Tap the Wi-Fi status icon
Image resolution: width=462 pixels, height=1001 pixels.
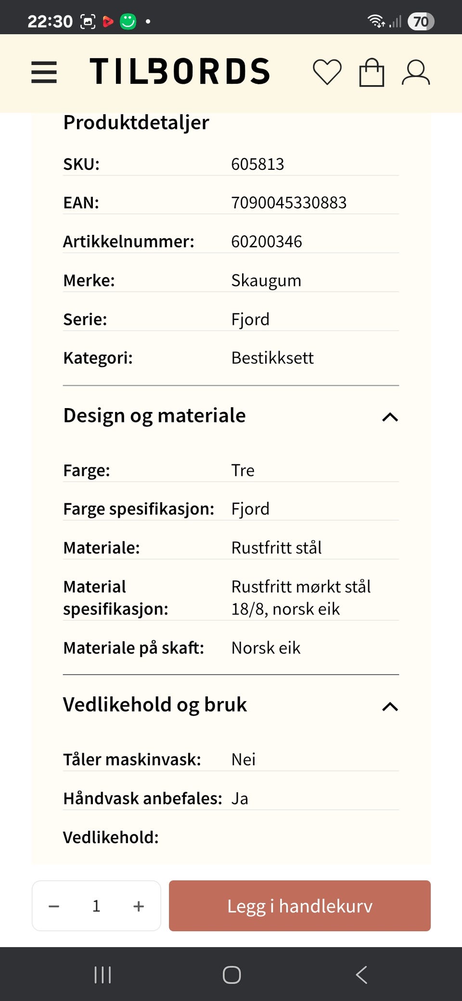point(375,21)
